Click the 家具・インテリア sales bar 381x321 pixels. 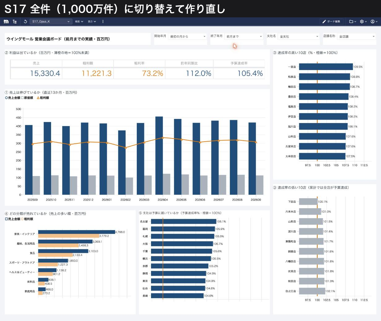point(76,232)
